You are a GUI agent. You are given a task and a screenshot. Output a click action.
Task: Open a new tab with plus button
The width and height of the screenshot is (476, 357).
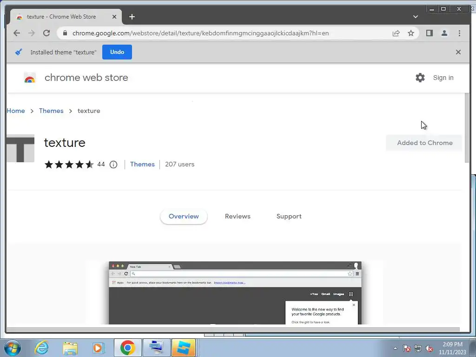pyautogui.click(x=132, y=17)
